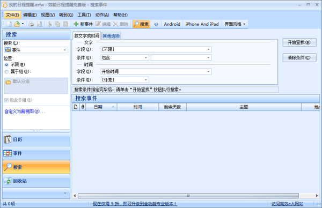Sort by the 时间 column header

coord(138,107)
